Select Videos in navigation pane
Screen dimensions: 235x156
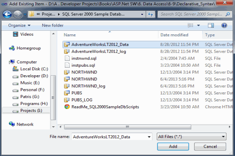point(27,34)
